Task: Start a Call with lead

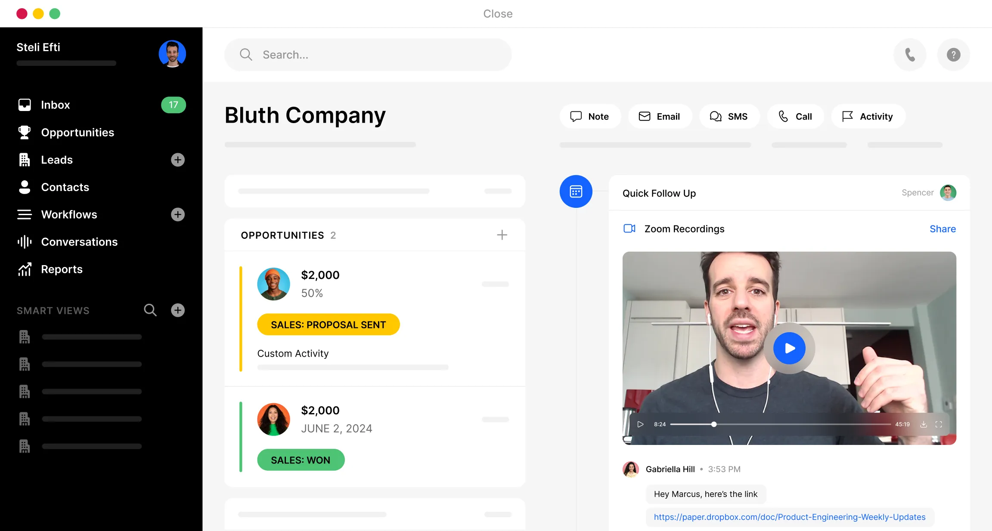Action: point(796,117)
